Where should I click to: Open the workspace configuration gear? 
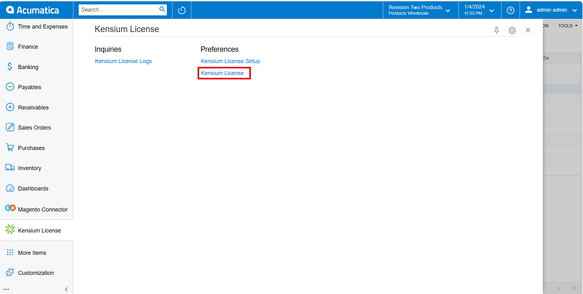[x=512, y=30]
